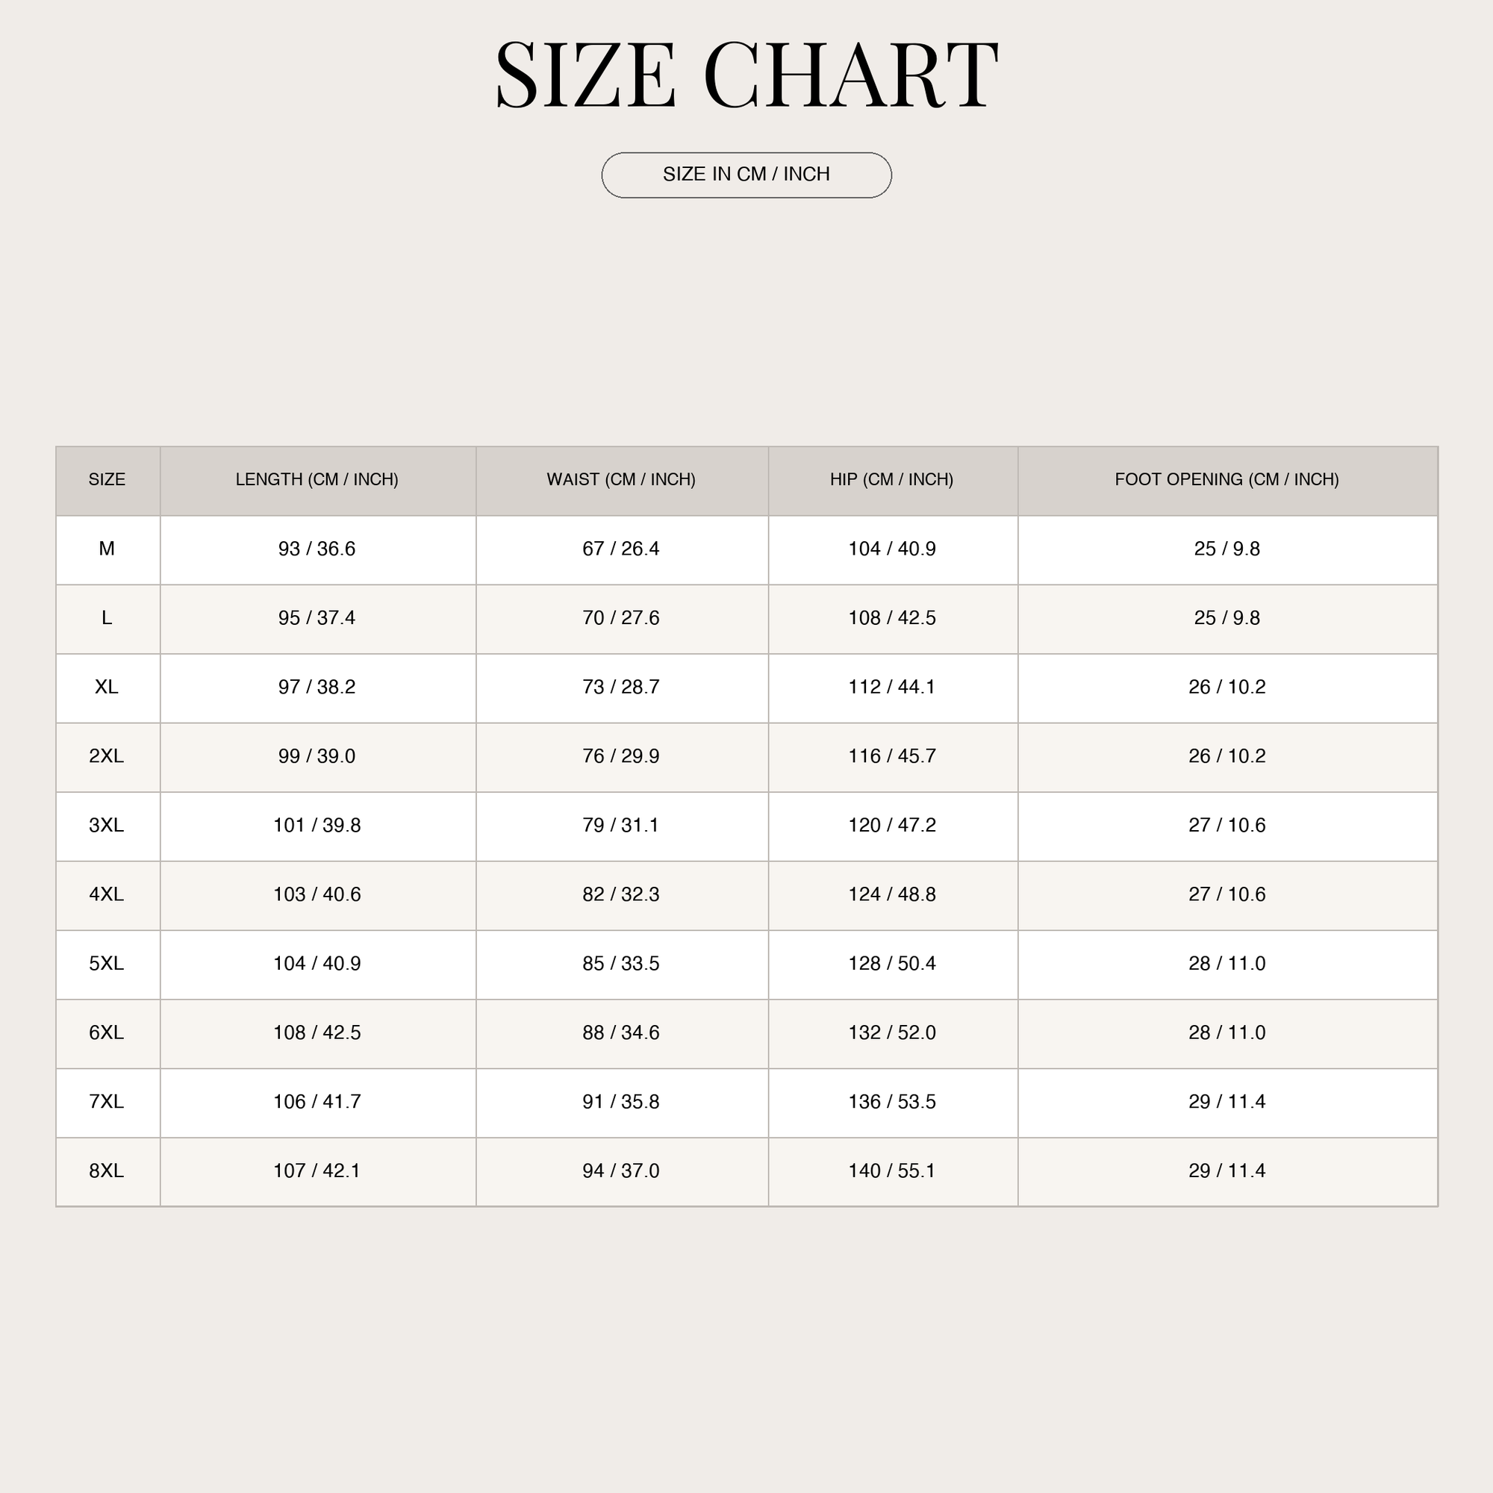
Task: Select the HIP (CM / INCH) column header
Action: coord(893,480)
